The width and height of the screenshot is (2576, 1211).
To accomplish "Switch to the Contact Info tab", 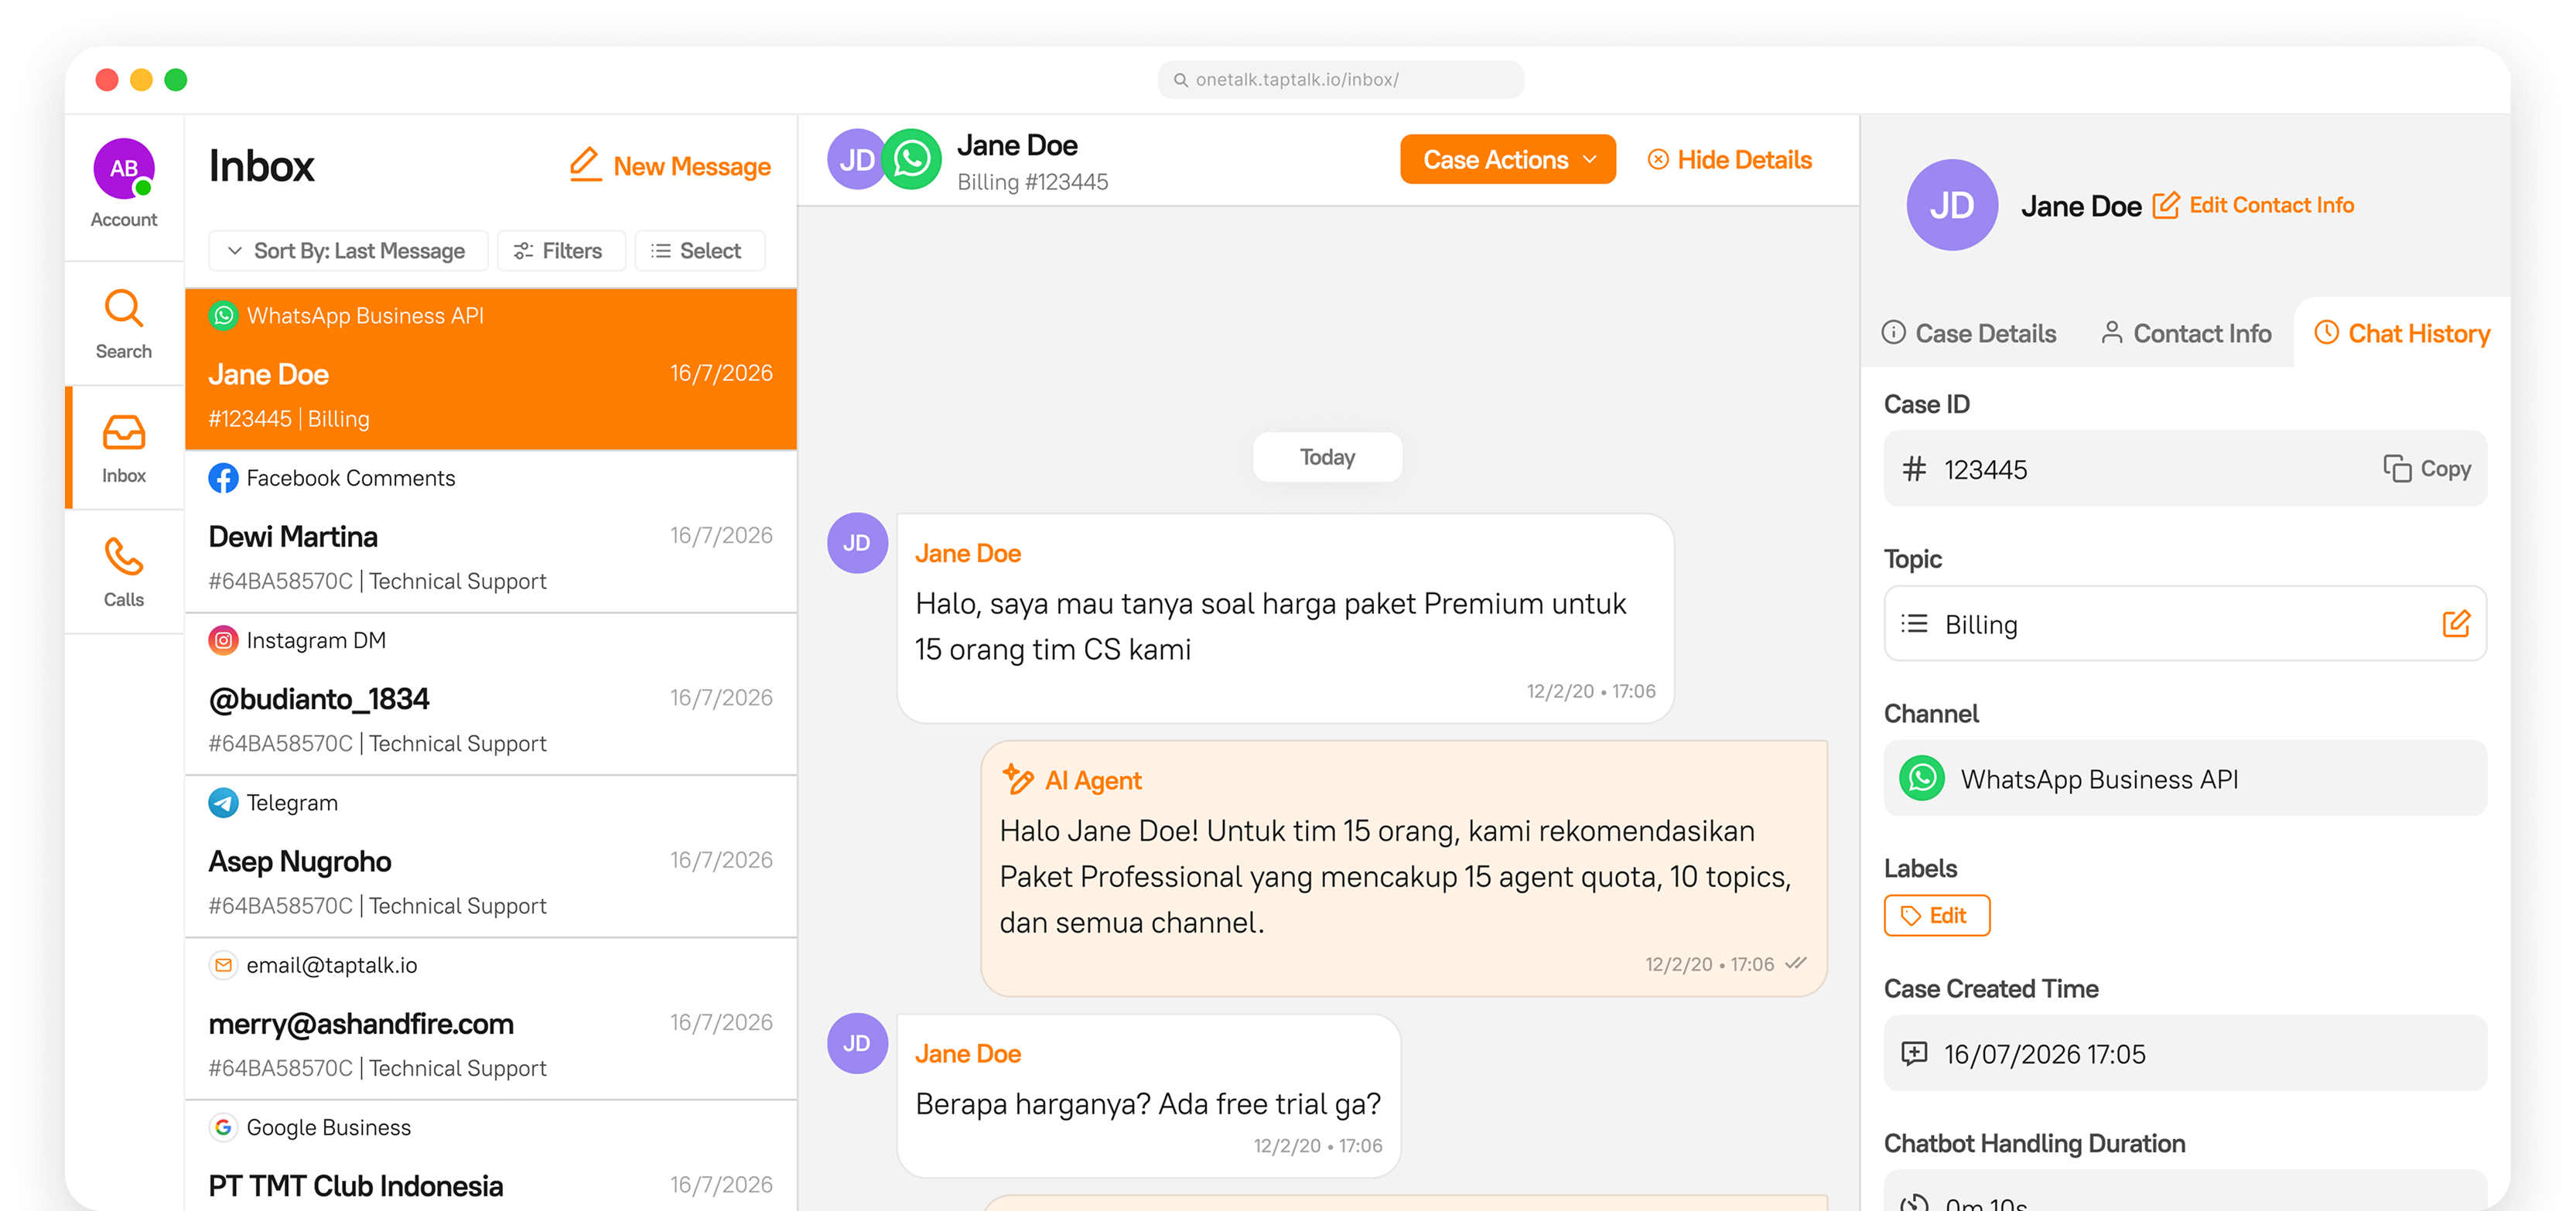I will (x=2186, y=333).
